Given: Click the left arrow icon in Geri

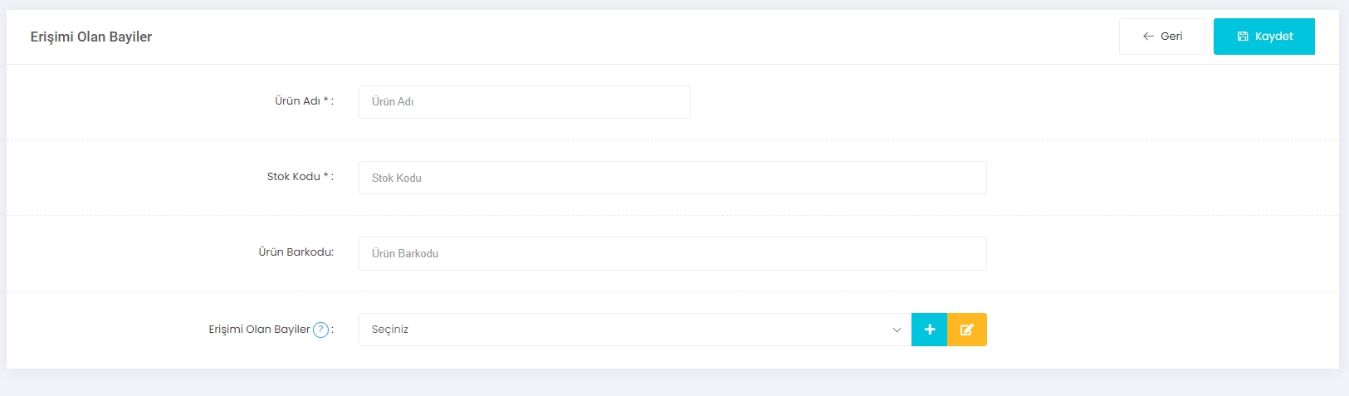Looking at the screenshot, I should (x=1148, y=37).
